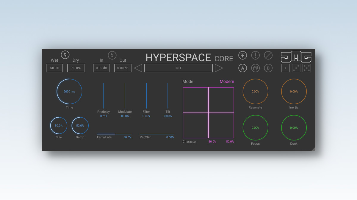The image size is (357, 200).
Task: Click the Character XY pad
Action: [208, 113]
